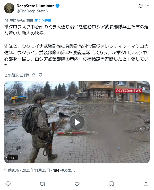Image resolution: width=154 pixels, height=190 pixels.
Task: Open the DeepState Illuminate profile avatar
Action: [9, 8]
